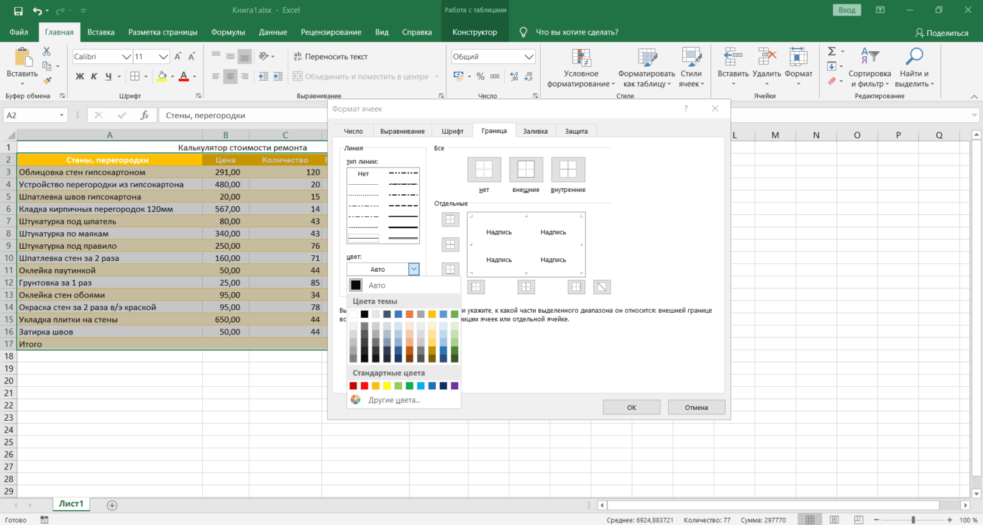Viewport: 983px width, 525px height.
Task: Click the Increase Indent icon
Action: tap(278, 76)
